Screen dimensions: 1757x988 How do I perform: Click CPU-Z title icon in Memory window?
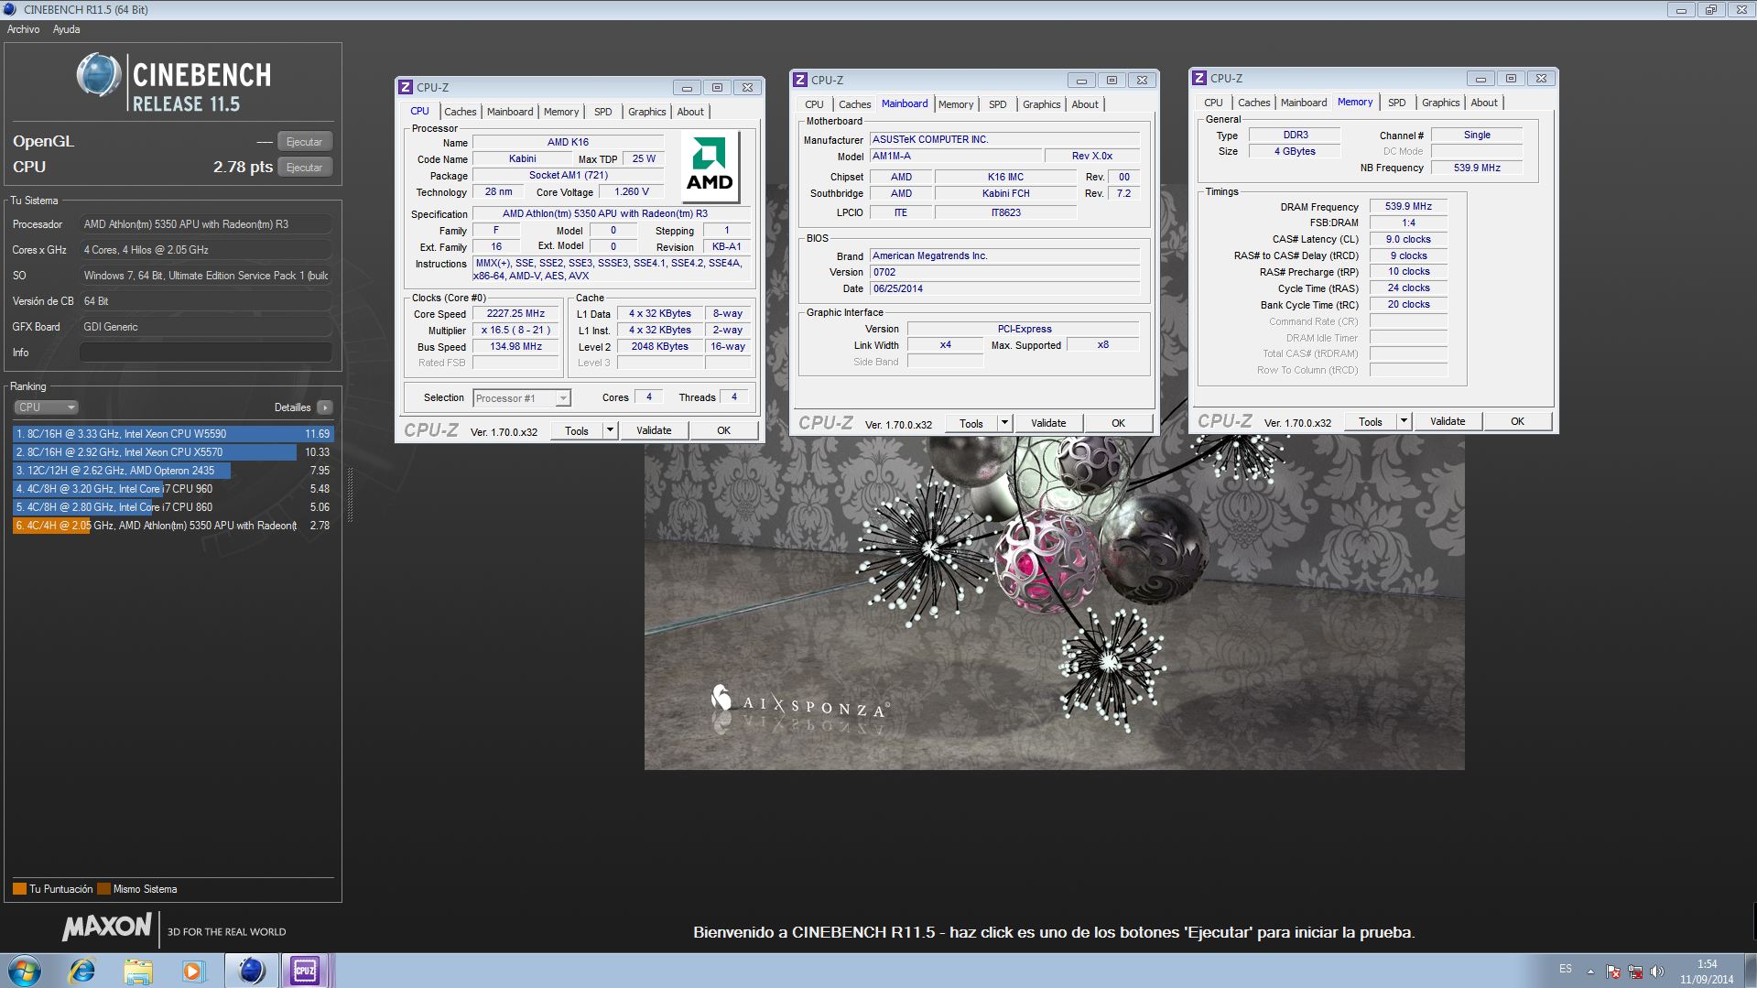pyautogui.click(x=1199, y=78)
